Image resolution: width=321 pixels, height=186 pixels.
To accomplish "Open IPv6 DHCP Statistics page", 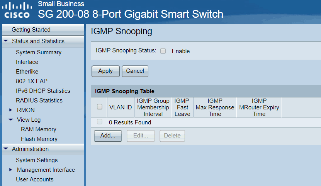I will click(43, 91).
